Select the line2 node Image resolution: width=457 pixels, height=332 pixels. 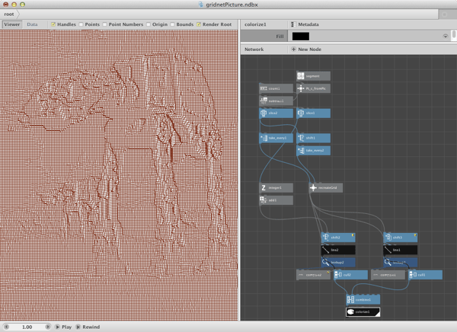tap(338, 250)
